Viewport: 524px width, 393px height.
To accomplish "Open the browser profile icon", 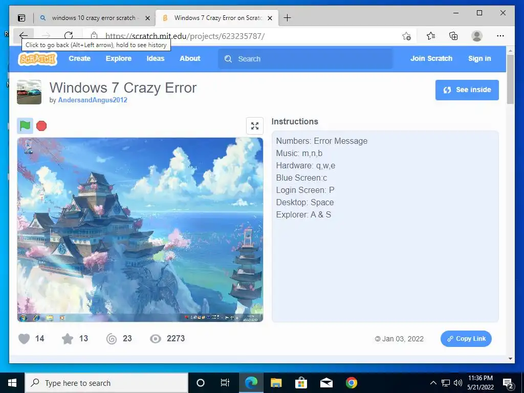I will 477,36.
